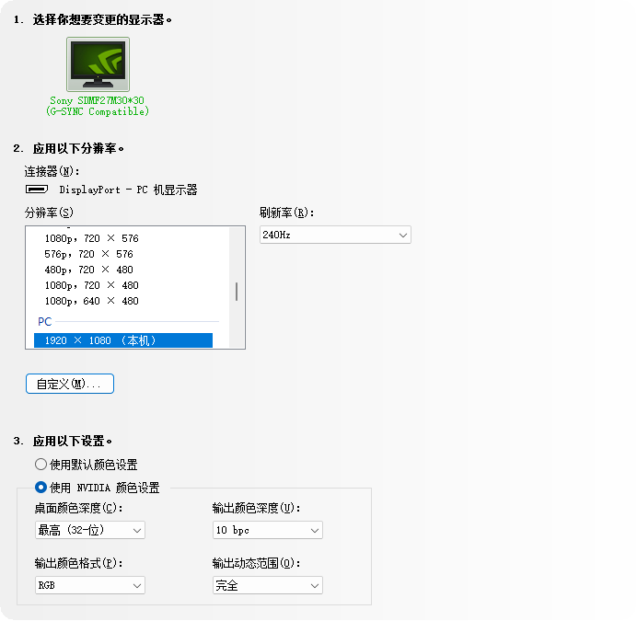Select resolution "1080p, 640 × 480"
This screenshot has height=621, width=637.
point(91,301)
